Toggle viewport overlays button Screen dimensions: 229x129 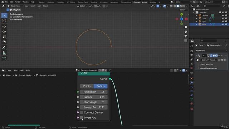165,6
